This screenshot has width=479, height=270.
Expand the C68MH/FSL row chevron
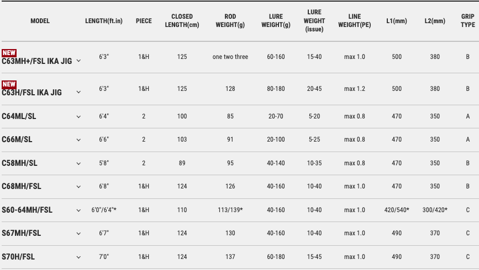point(78,187)
